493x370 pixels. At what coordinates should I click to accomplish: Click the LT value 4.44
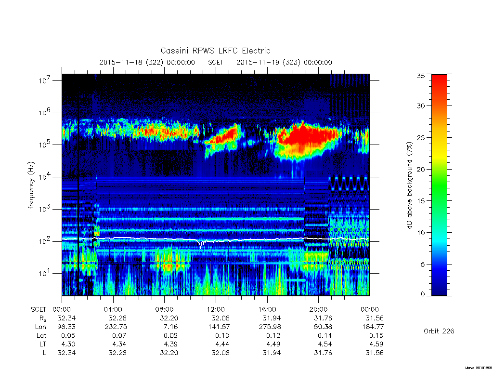point(222,344)
